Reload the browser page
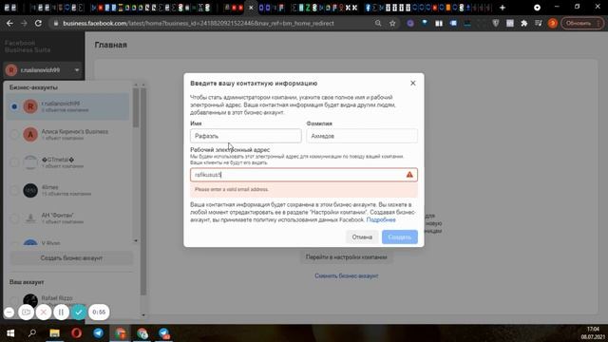The image size is (608, 342). click(38, 23)
